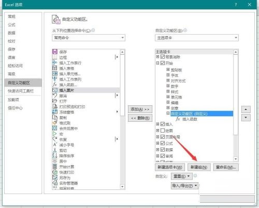Image resolution: width=259 pixels, height=208 pixels.
Task: Click the green 宏 macro play icon
Action: (x=55, y=134)
